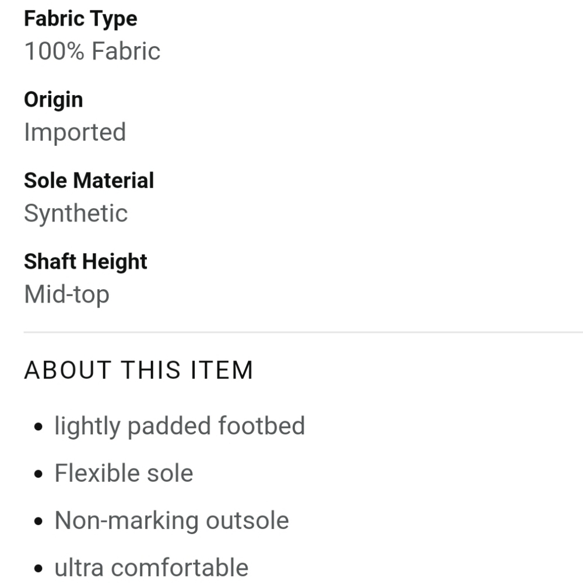Click the Sole Material label
The height and width of the screenshot is (583, 583).
click(89, 180)
